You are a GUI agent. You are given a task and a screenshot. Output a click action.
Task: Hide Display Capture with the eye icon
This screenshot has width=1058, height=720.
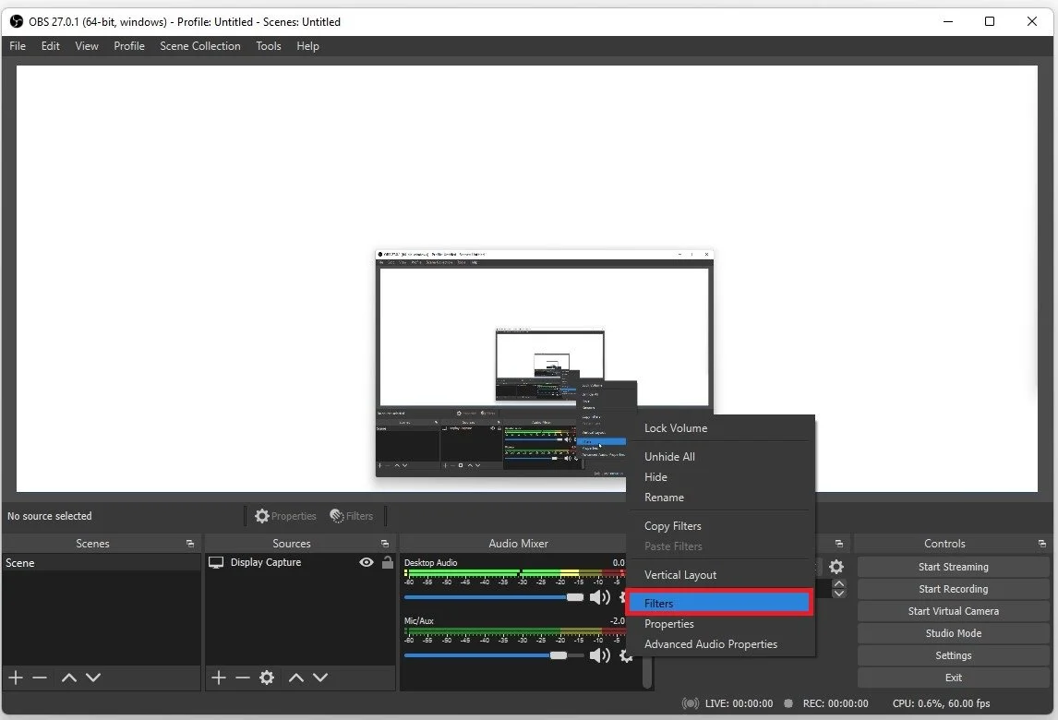[367, 562]
